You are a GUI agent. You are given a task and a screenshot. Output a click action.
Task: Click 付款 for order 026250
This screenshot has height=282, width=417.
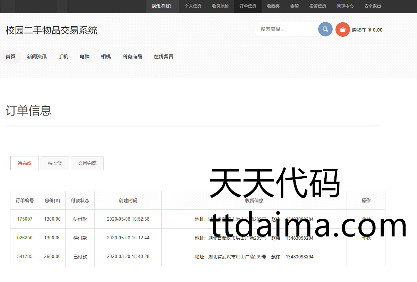366,238
